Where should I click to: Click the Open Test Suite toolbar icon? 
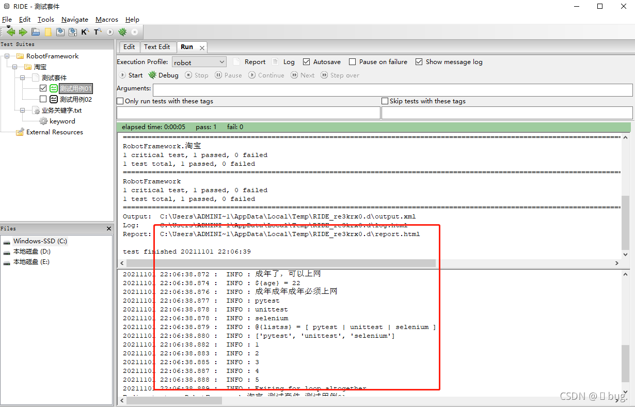coord(36,32)
